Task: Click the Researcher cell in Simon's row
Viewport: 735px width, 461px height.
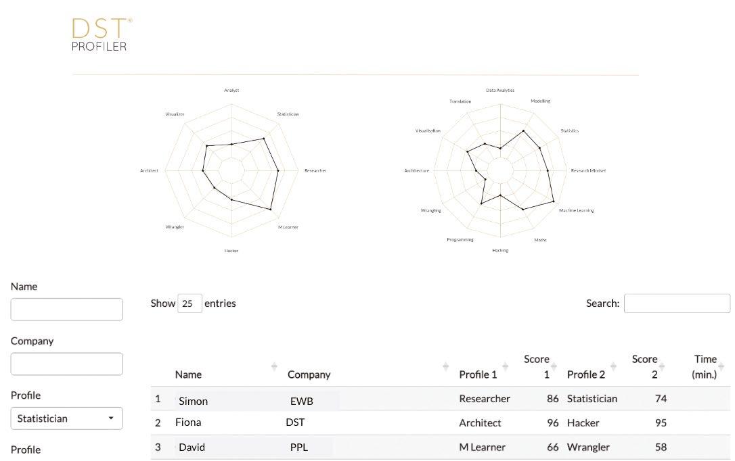Action: (485, 399)
